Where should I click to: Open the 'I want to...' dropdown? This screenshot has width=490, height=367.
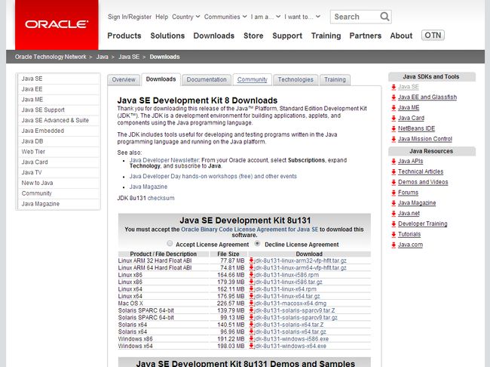pos(302,17)
